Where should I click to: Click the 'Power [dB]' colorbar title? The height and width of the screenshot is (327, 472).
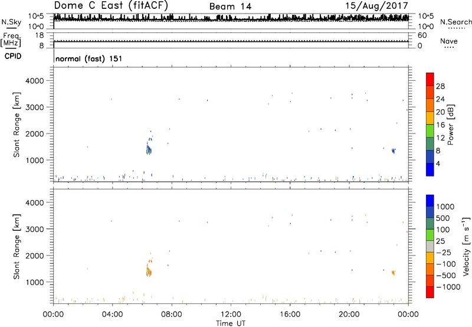(x=451, y=125)
